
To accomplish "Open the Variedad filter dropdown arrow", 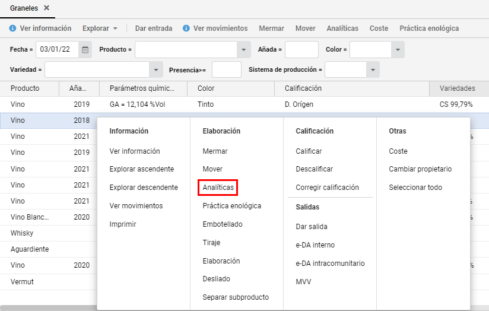I will click(x=156, y=69).
